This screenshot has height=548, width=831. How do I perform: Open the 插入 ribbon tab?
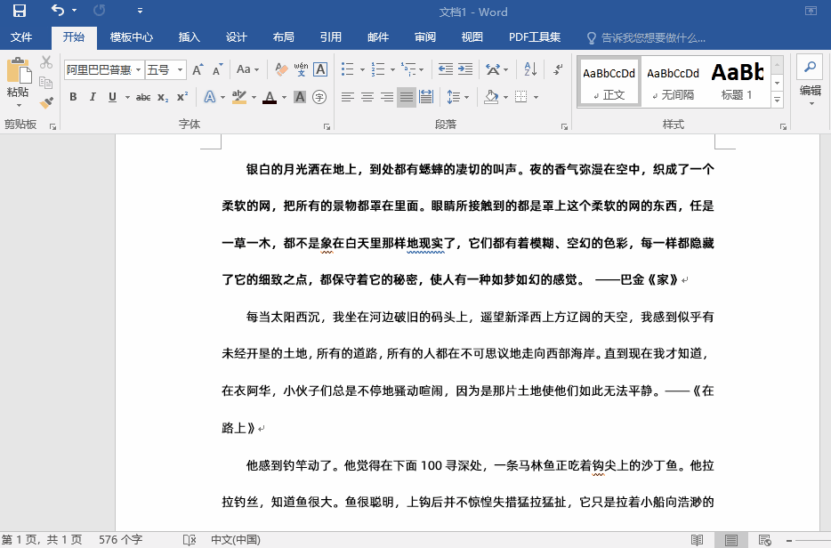(190, 37)
